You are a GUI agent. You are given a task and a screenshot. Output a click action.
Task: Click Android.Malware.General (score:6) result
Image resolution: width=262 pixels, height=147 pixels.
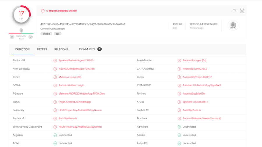202,118
